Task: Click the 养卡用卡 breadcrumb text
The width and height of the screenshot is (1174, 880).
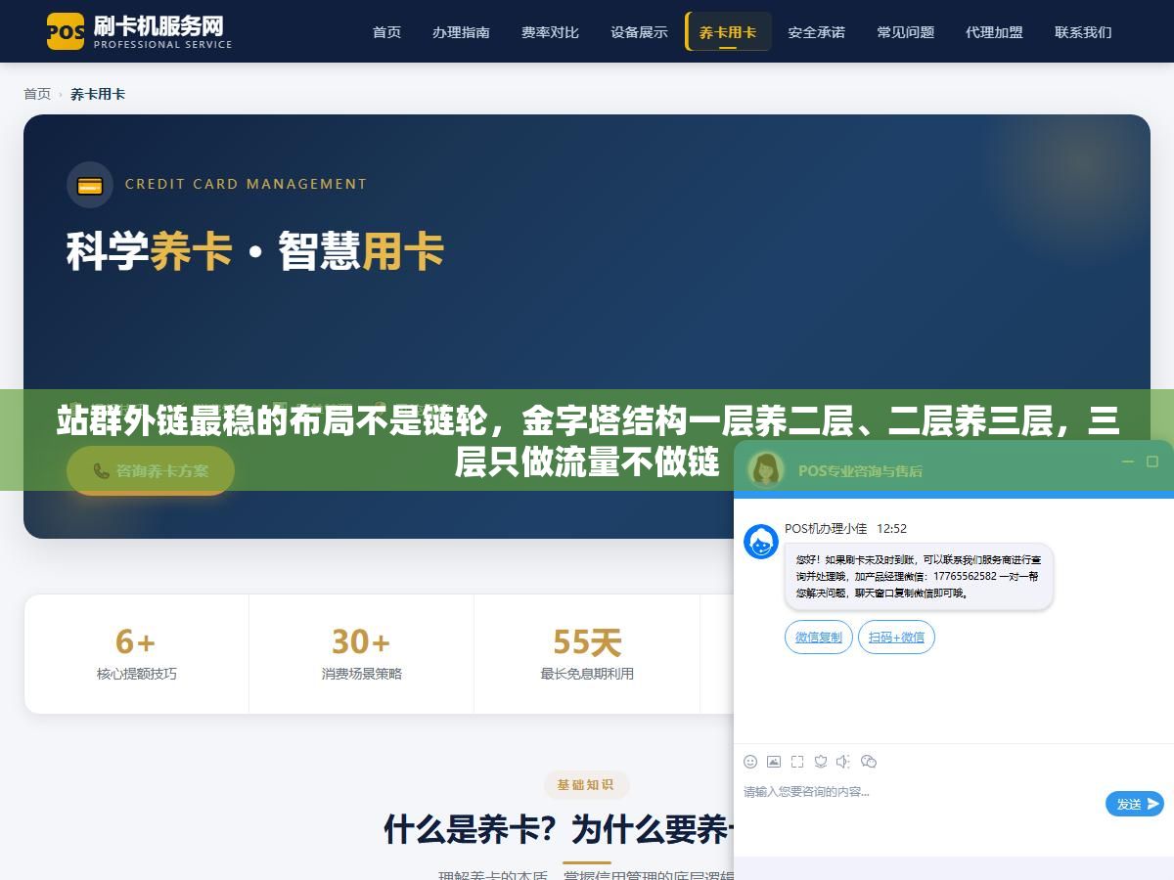Action: pyautogui.click(x=98, y=94)
